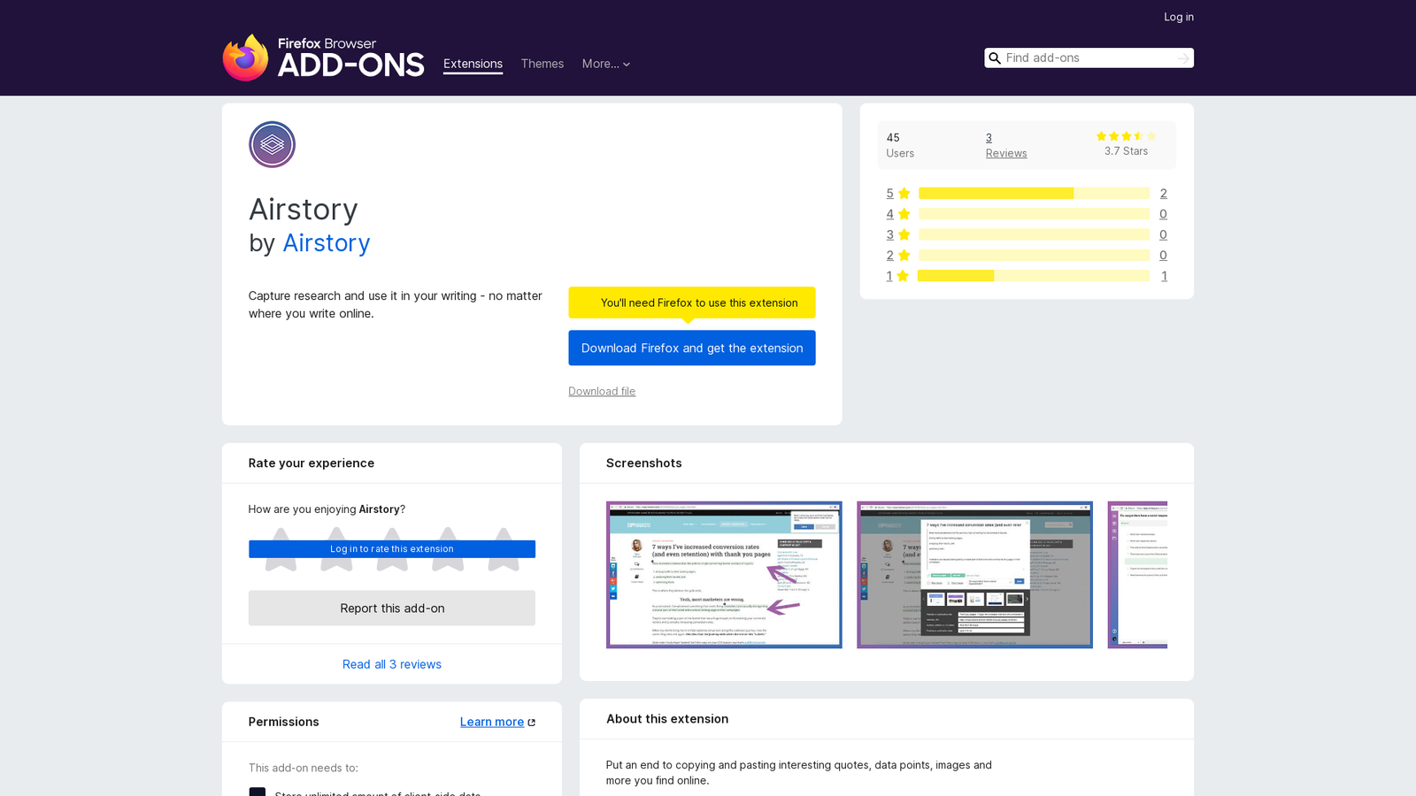The image size is (1416, 796).
Task: Open the 3 Reviews link
Action: 1006,145
